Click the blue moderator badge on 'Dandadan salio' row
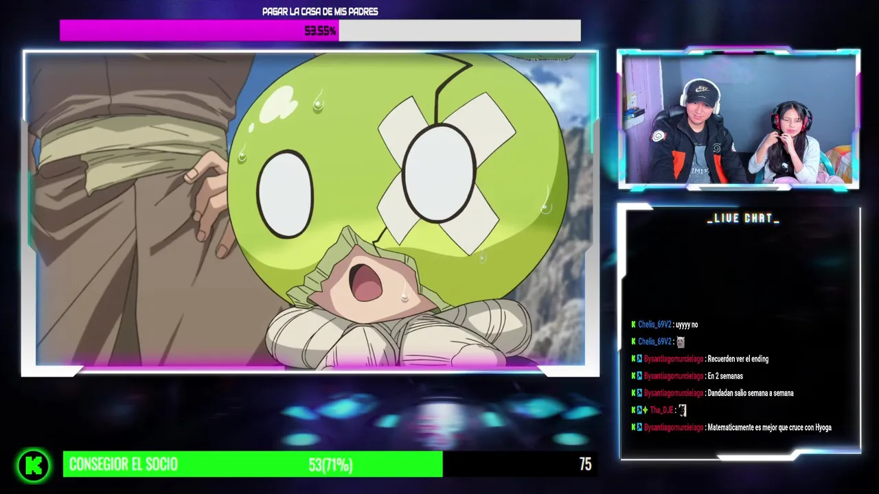The width and height of the screenshot is (879, 494). click(639, 393)
